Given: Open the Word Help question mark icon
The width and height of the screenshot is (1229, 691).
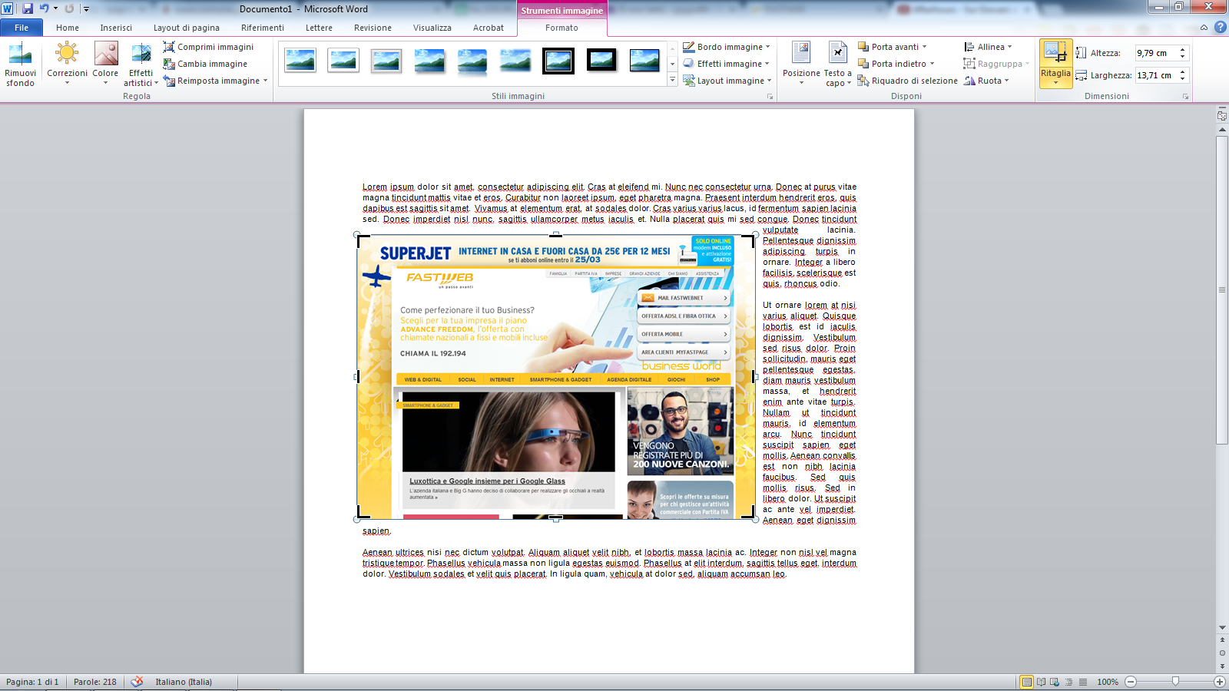Looking at the screenshot, I should 1220,27.
